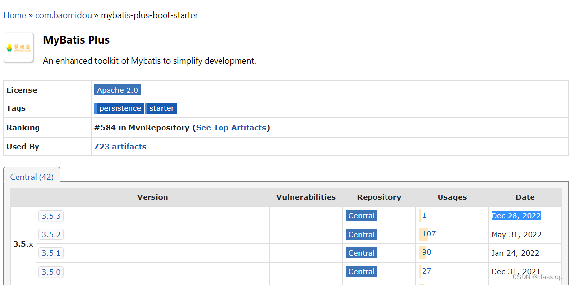Click the 3.5.x version group label
The width and height of the screenshot is (570, 285).
click(23, 244)
